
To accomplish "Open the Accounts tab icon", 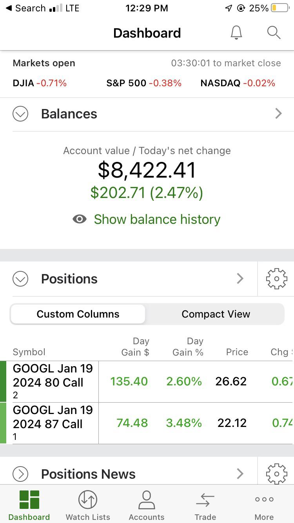I will tap(147, 499).
